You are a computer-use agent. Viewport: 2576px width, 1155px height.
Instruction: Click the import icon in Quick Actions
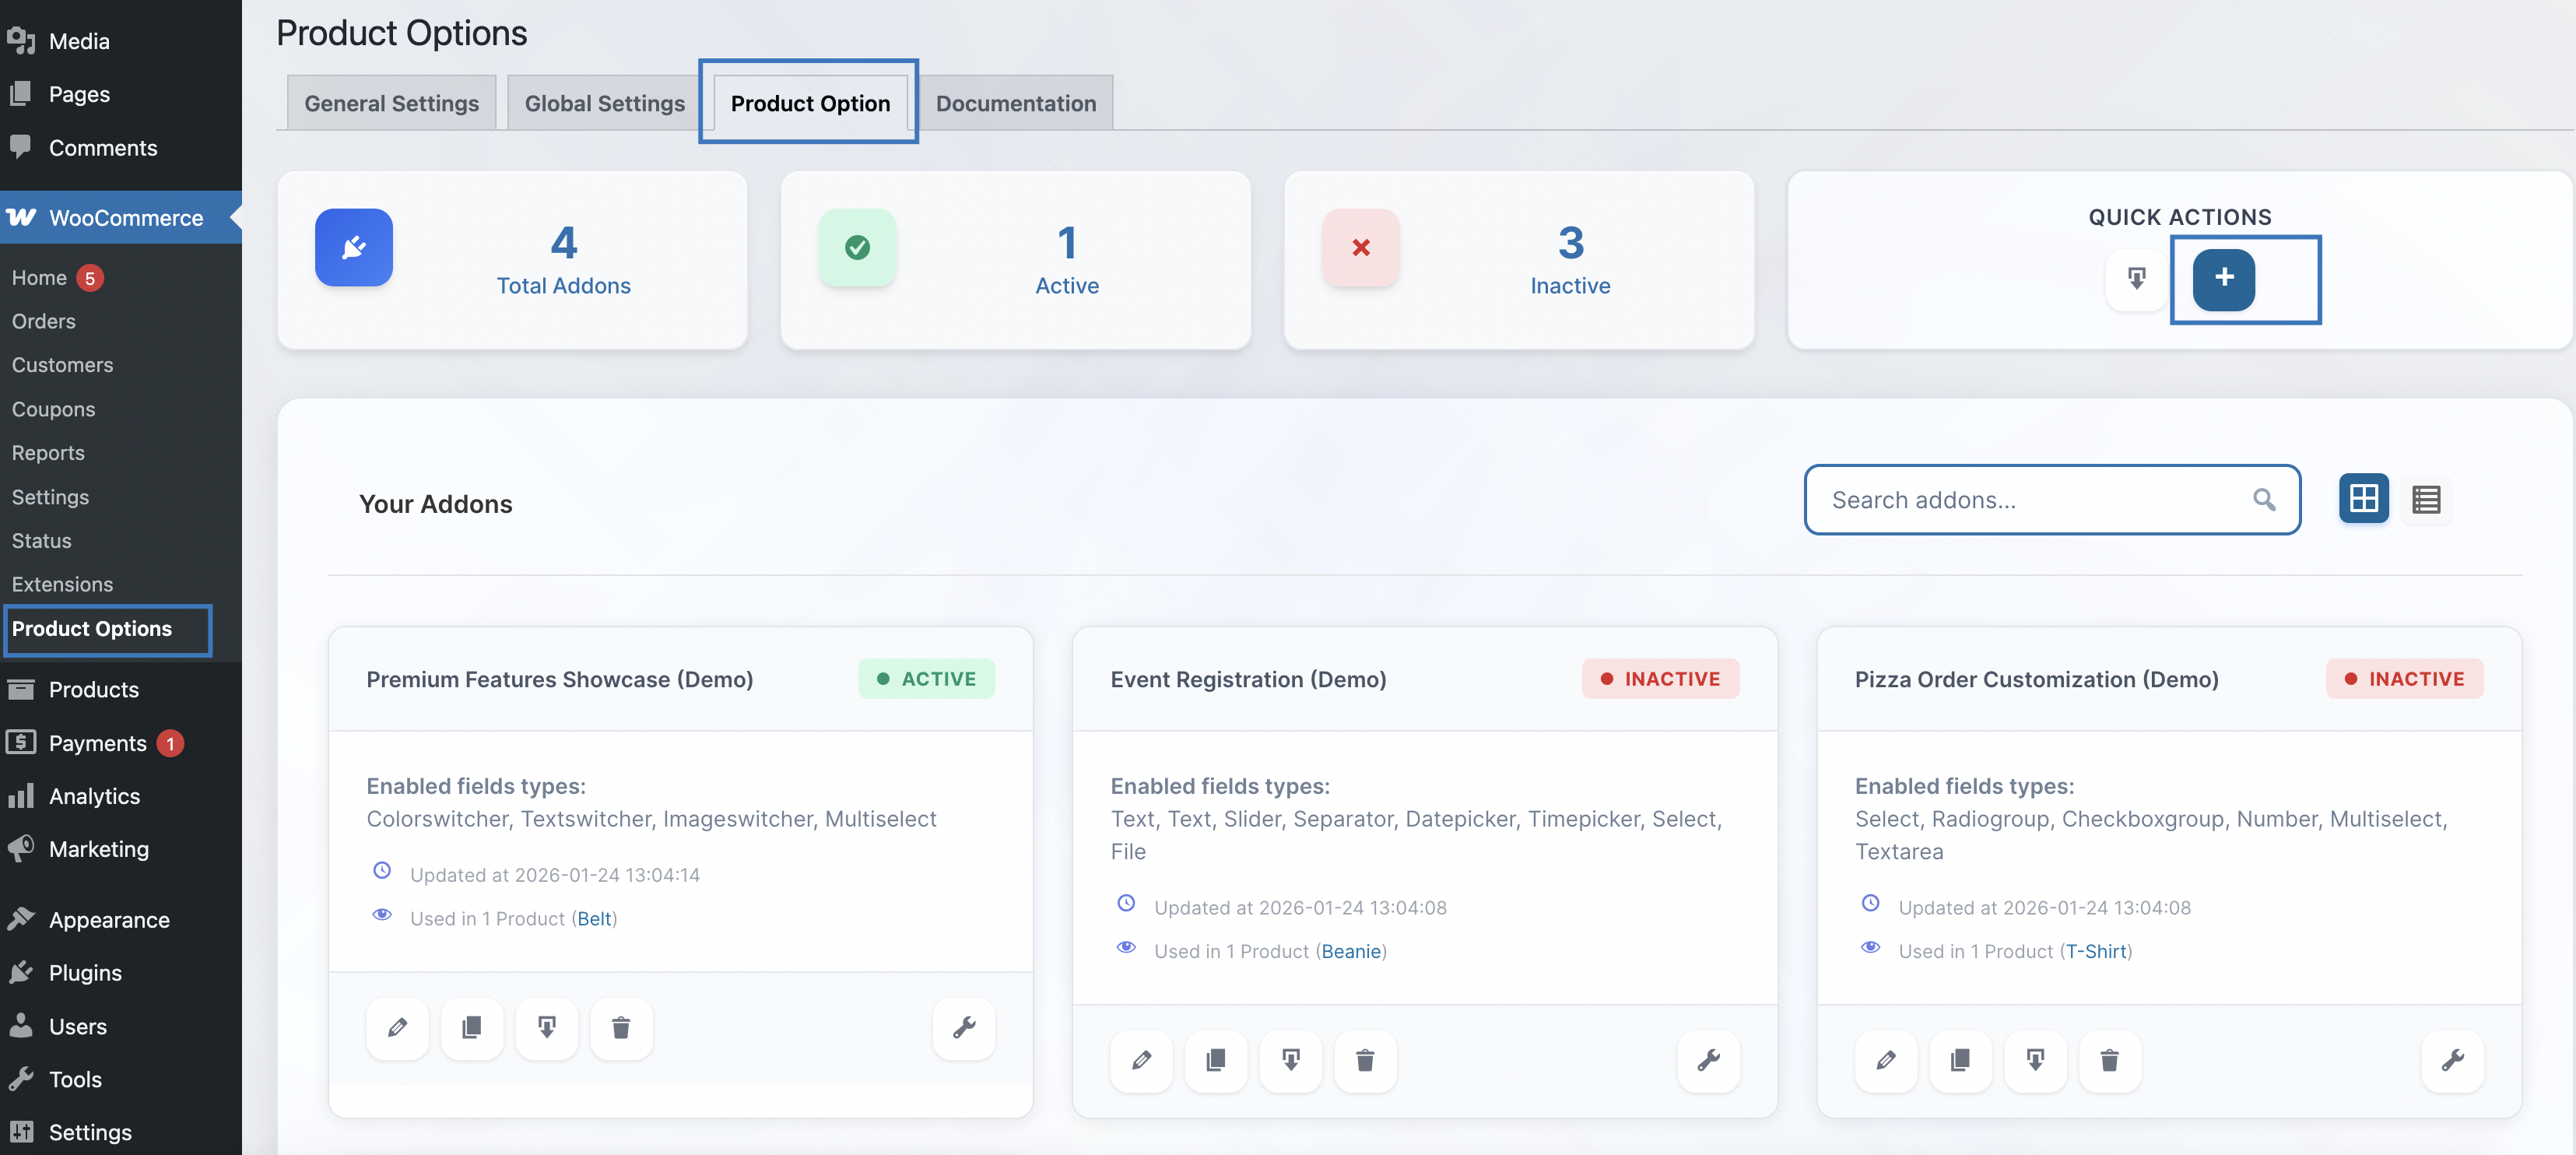click(2136, 279)
